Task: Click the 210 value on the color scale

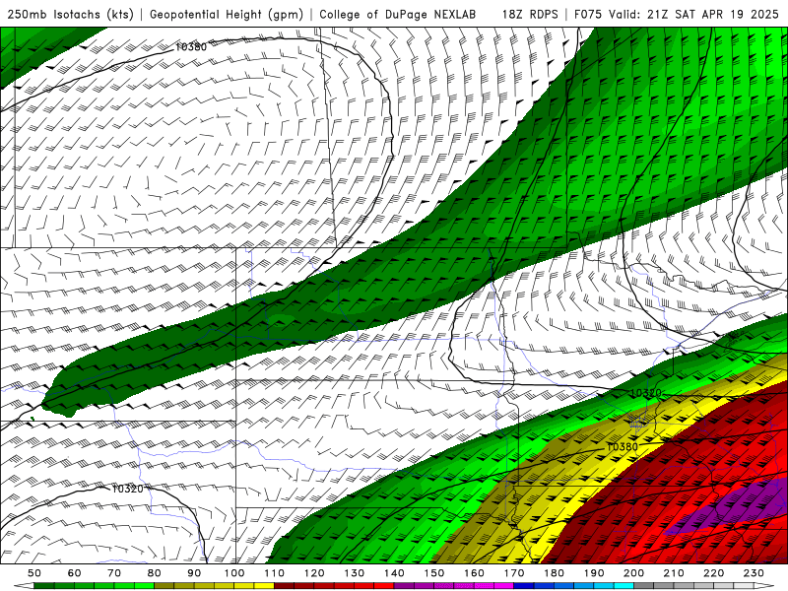Action: coord(674,573)
